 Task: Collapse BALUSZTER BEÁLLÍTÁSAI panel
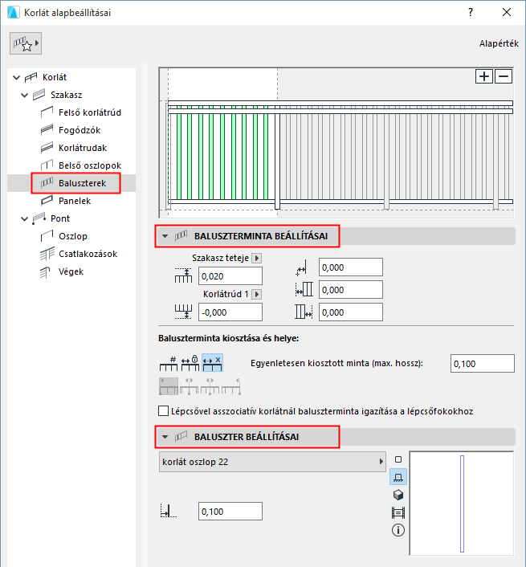tap(165, 437)
